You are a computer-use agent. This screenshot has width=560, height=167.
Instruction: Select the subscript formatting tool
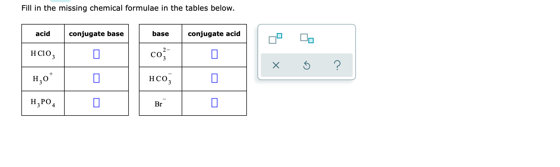click(x=307, y=38)
